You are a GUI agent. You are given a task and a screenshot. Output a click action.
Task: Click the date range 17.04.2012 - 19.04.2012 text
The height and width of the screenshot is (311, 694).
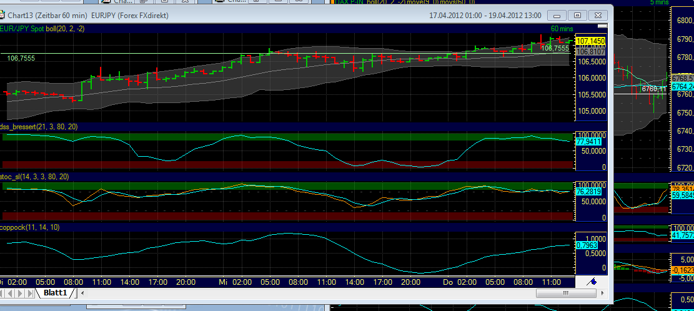pyautogui.click(x=485, y=16)
